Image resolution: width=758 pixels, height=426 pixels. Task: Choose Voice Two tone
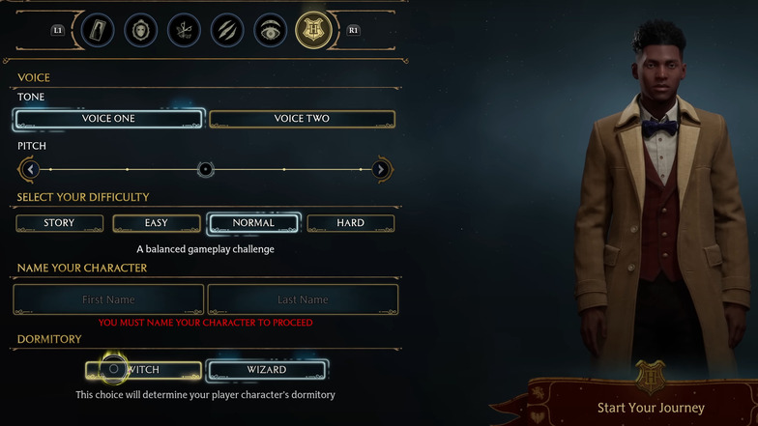pyautogui.click(x=302, y=119)
